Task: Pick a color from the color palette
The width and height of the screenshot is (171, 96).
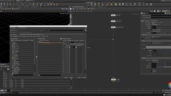Action: tap(169, 85)
